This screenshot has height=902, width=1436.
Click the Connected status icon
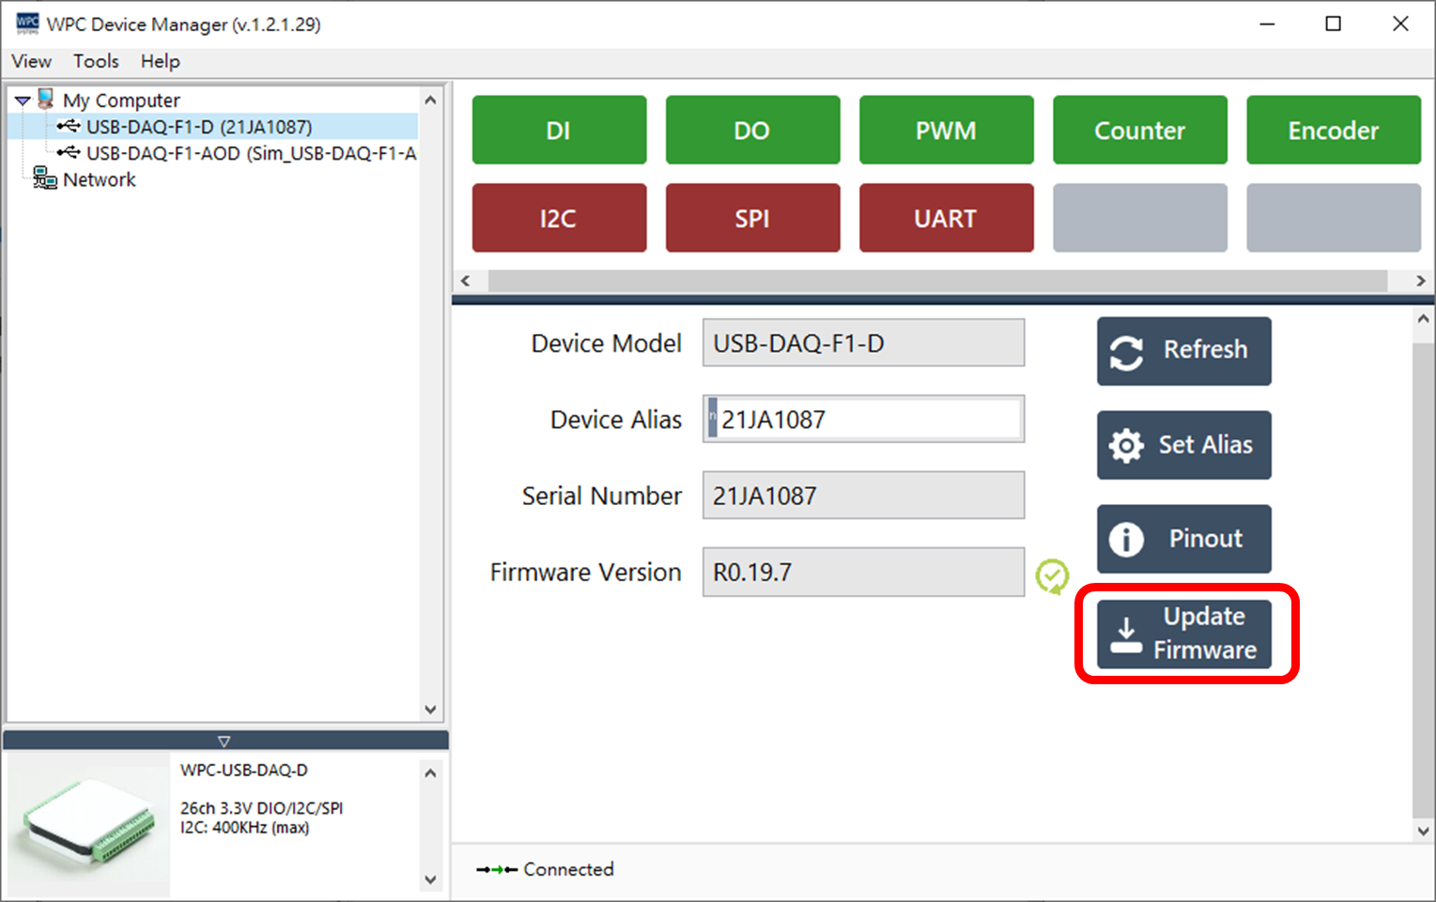coord(498,869)
